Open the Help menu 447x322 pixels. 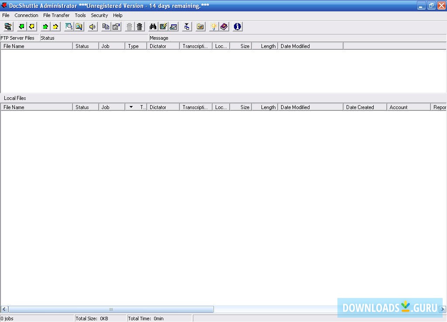point(117,15)
